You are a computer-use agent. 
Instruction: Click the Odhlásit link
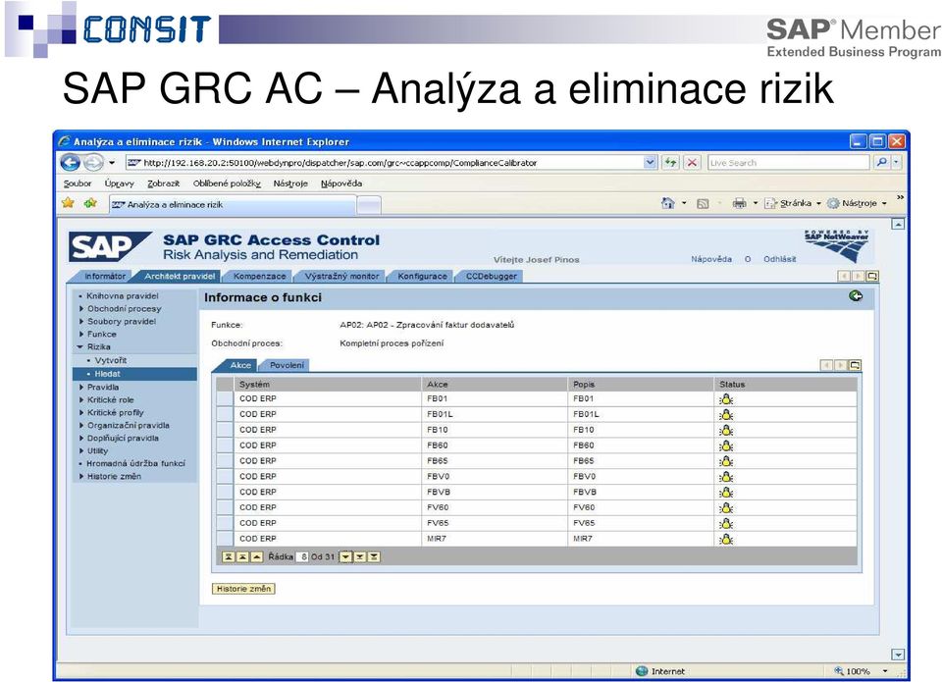tap(780, 259)
